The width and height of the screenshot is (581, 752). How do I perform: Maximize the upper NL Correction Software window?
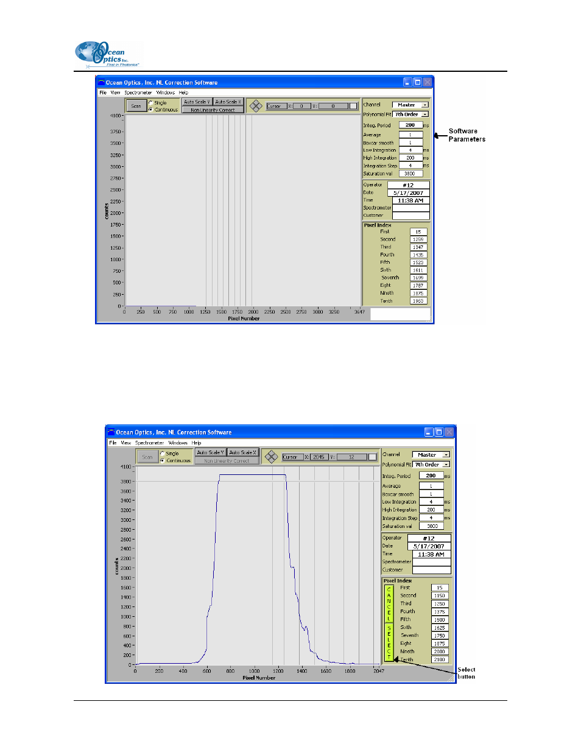[418, 82]
